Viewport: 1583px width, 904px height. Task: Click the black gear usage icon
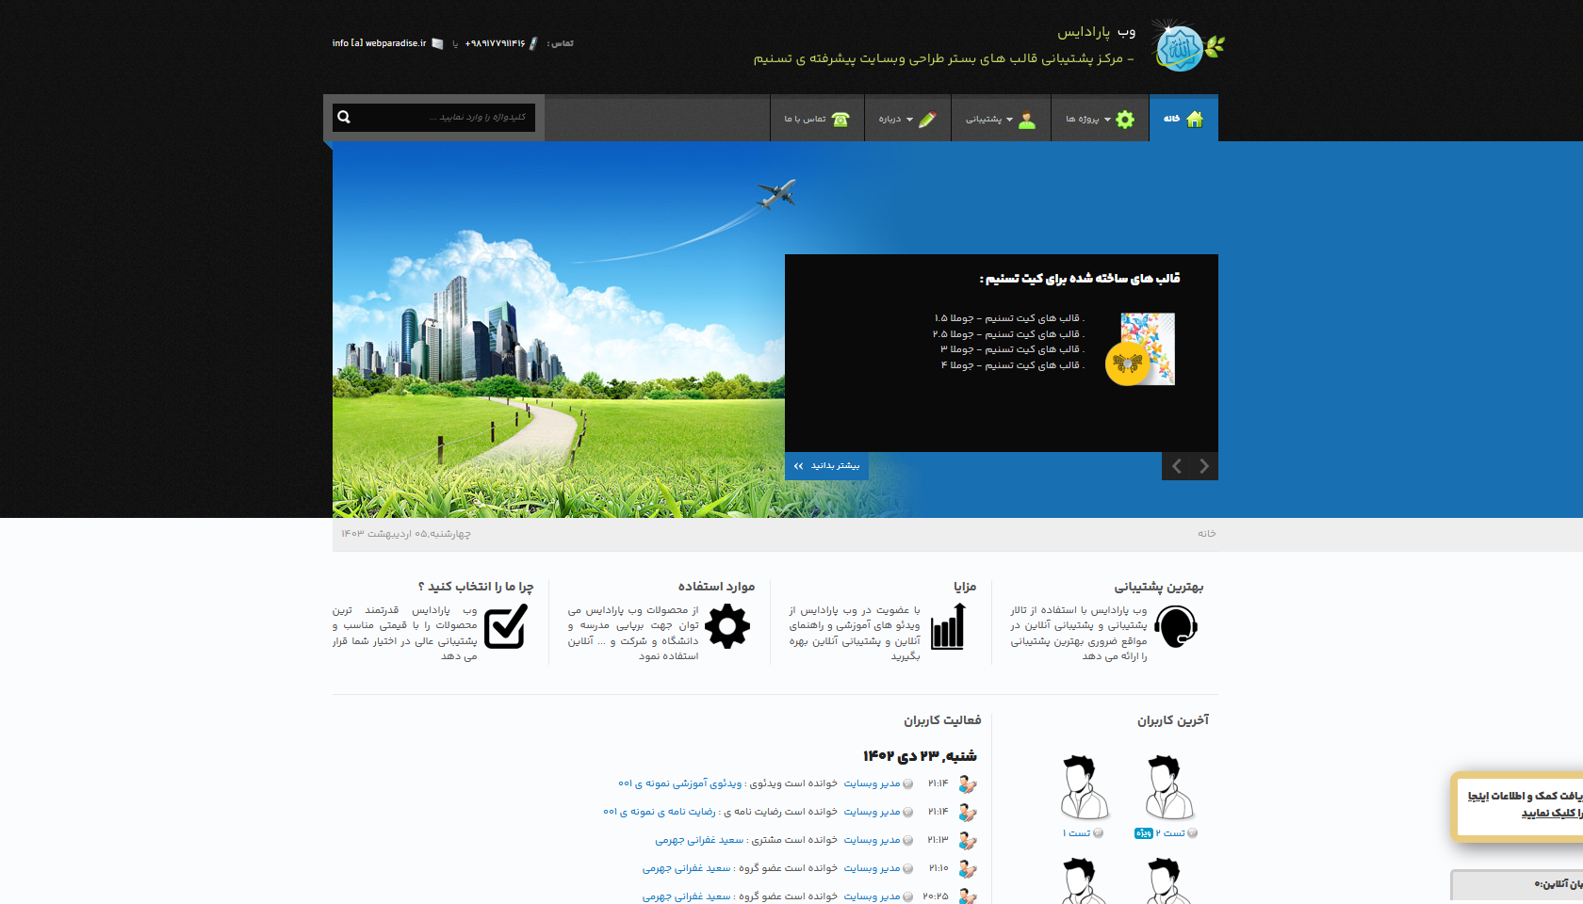point(727,626)
